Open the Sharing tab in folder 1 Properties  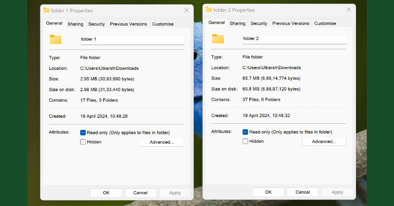pyautogui.click(x=75, y=24)
